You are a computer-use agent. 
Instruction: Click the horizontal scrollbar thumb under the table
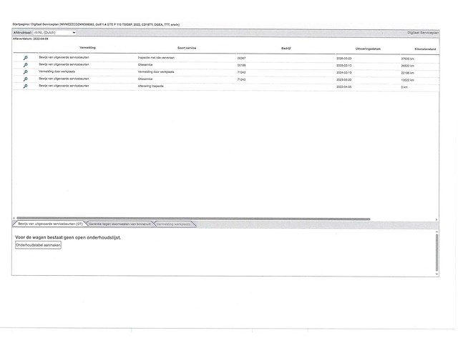tap(193, 219)
